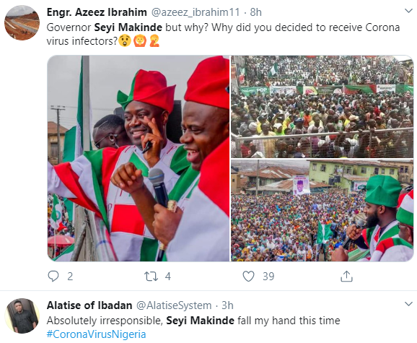The image size is (417, 343).
Task: View the 39 likes count
Action: 268,277
